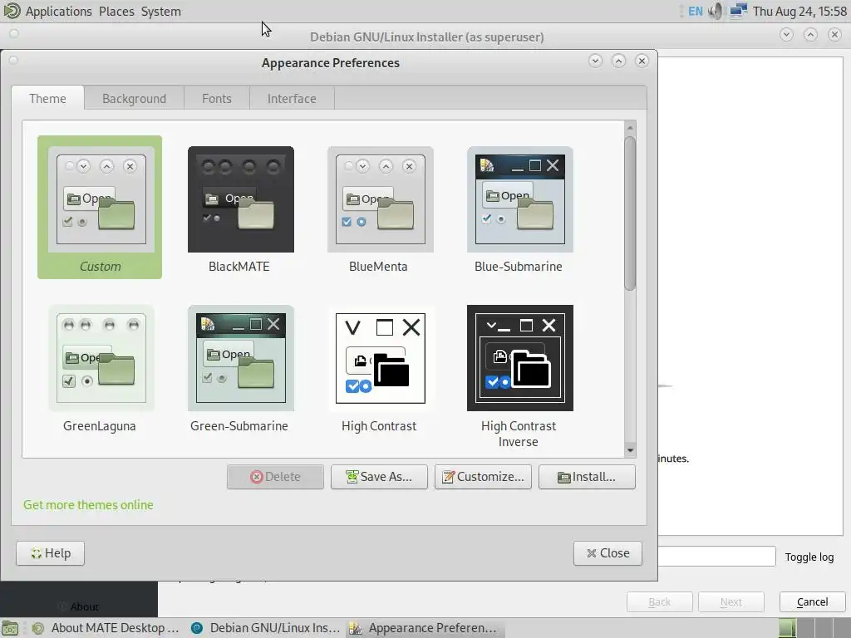Click Appearance Preferences taskbar entry
The width and height of the screenshot is (851, 638).
point(425,628)
